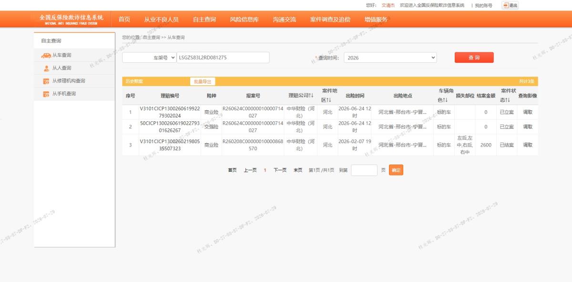The height and width of the screenshot is (282, 572).
Task: Click damage parts 左后,左中,右后,右中
Action: pyautogui.click(x=465, y=145)
